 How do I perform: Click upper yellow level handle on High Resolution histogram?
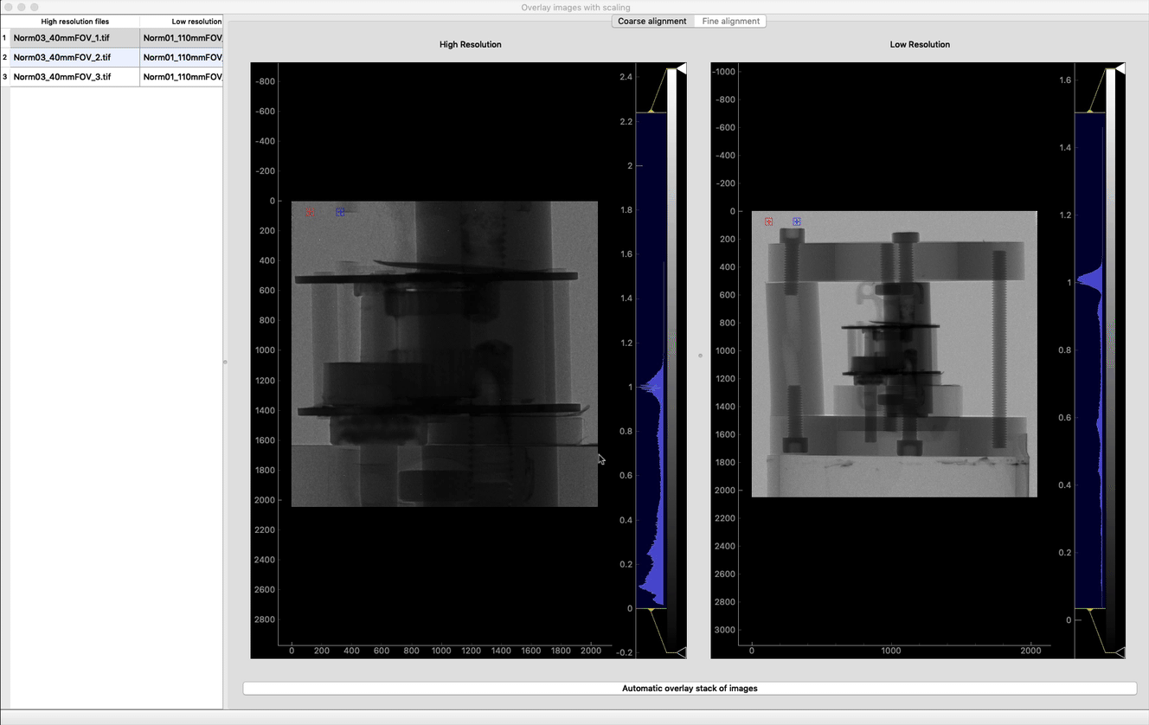tap(651, 112)
